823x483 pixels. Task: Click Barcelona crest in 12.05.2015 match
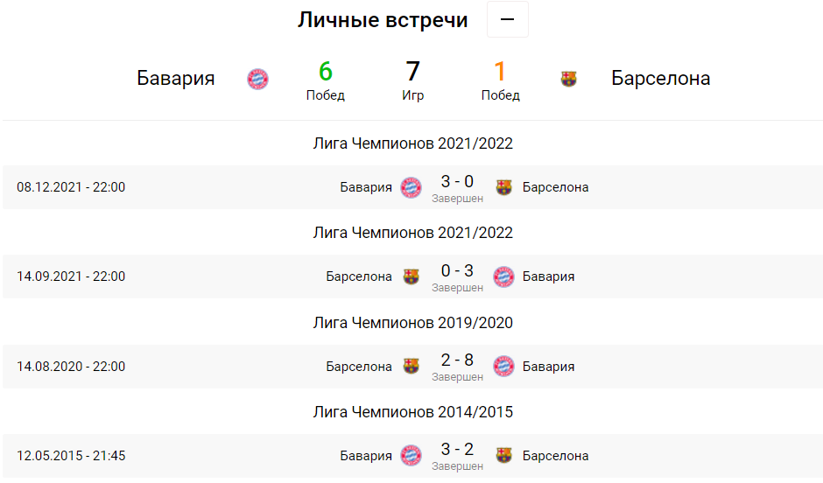(504, 455)
